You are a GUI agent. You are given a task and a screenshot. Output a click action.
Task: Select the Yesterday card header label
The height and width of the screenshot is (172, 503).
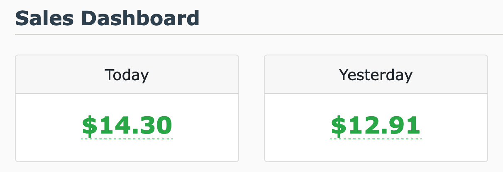pos(376,75)
